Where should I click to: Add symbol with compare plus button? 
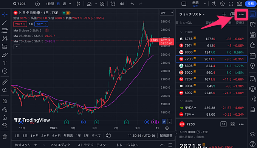37,4
